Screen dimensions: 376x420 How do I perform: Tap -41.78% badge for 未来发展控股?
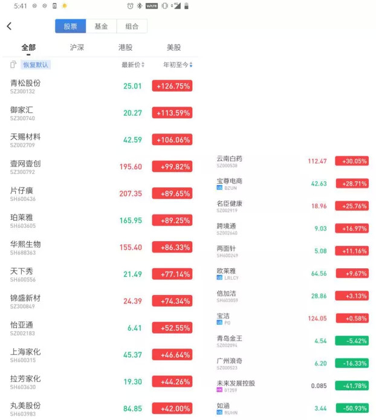pyautogui.click(x=352, y=386)
